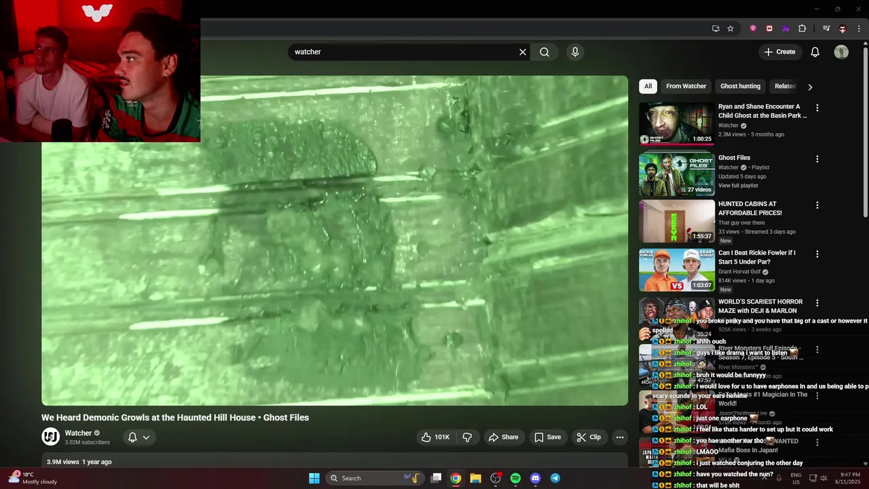Open the Chrome profile avatar
Viewport: 869px width, 489px height.
[x=843, y=29]
